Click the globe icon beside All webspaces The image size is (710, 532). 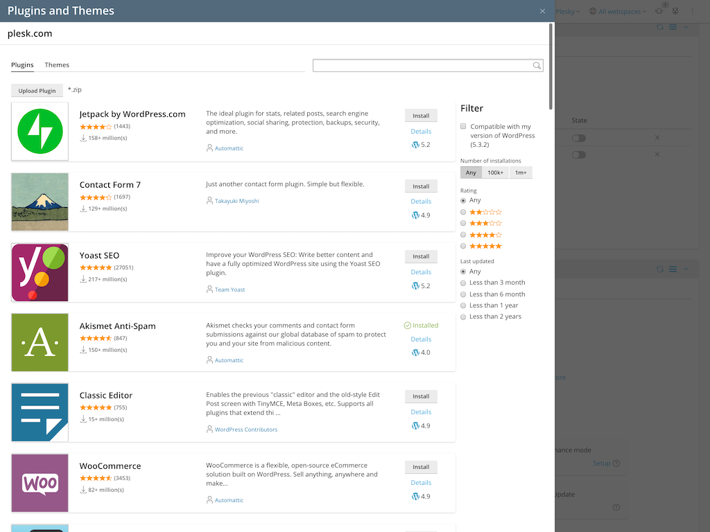(592, 11)
